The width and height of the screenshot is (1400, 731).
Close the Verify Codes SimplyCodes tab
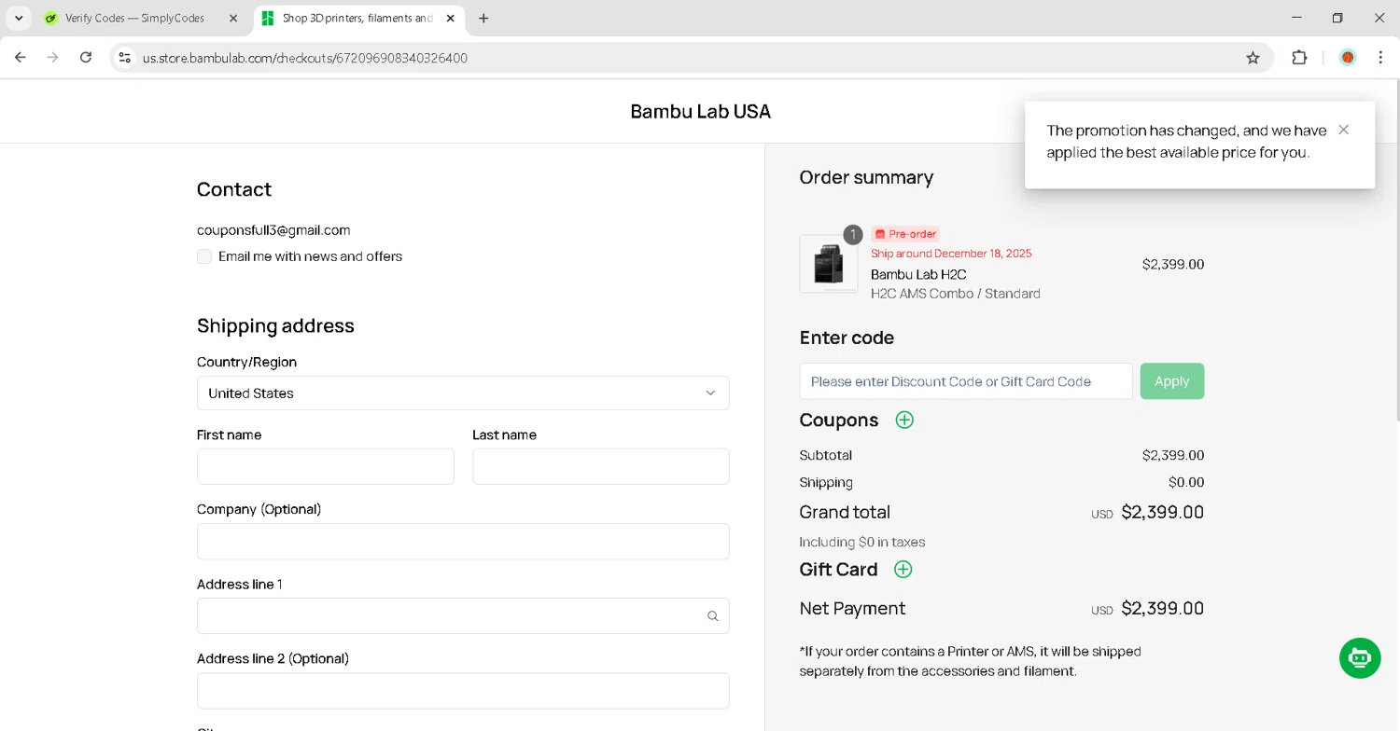pos(233,19)
